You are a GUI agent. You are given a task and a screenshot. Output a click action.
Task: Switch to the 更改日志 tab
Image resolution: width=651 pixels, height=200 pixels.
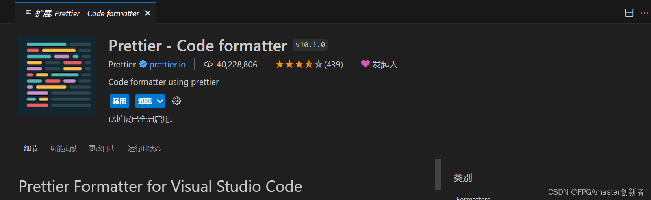click(102, 148)
